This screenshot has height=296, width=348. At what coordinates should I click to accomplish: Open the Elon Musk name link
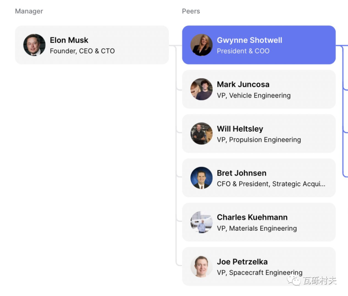pos(69,40)
